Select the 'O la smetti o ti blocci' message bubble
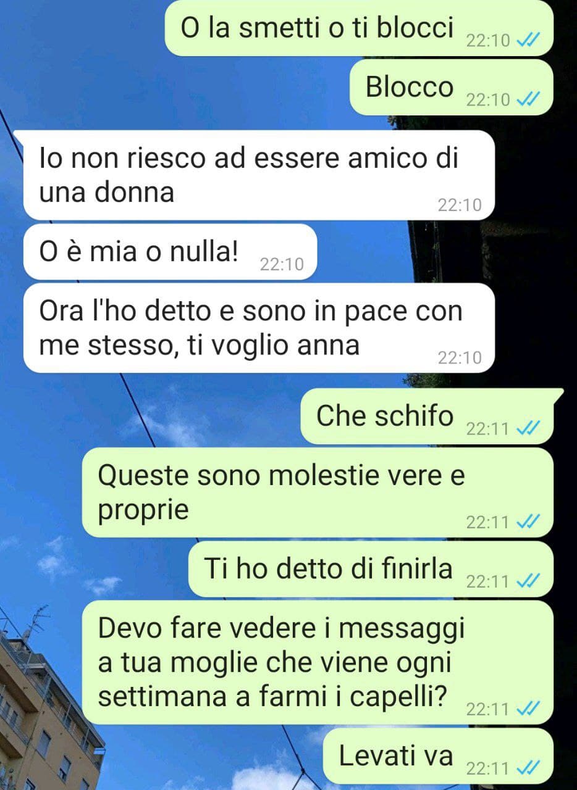 (x=358, y=28)
